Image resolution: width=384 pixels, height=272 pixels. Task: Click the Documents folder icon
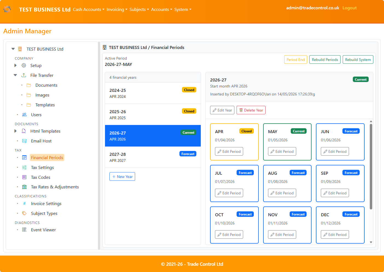click(x=29, y=85)
